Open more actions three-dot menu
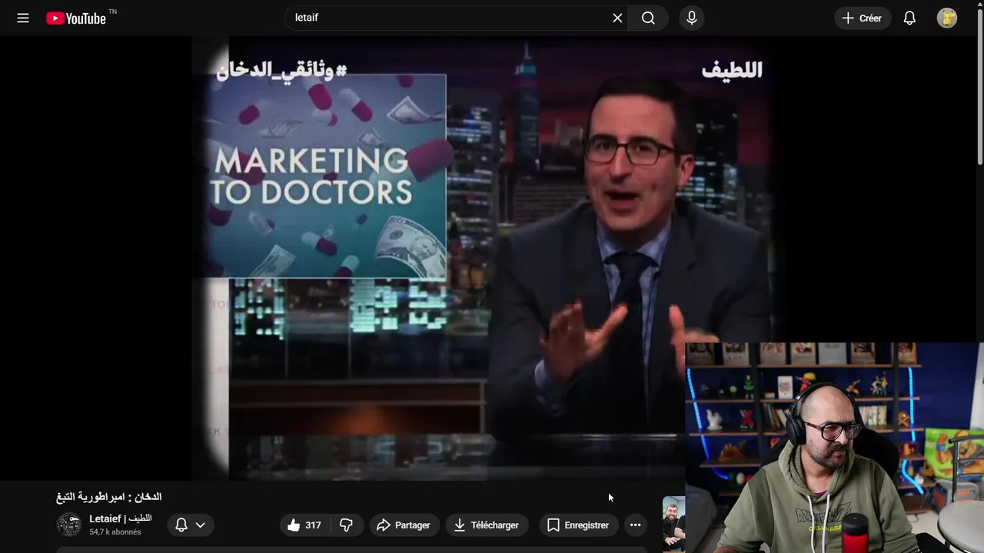This screenshot has height=553, width=984. click(x=635, y=525)
